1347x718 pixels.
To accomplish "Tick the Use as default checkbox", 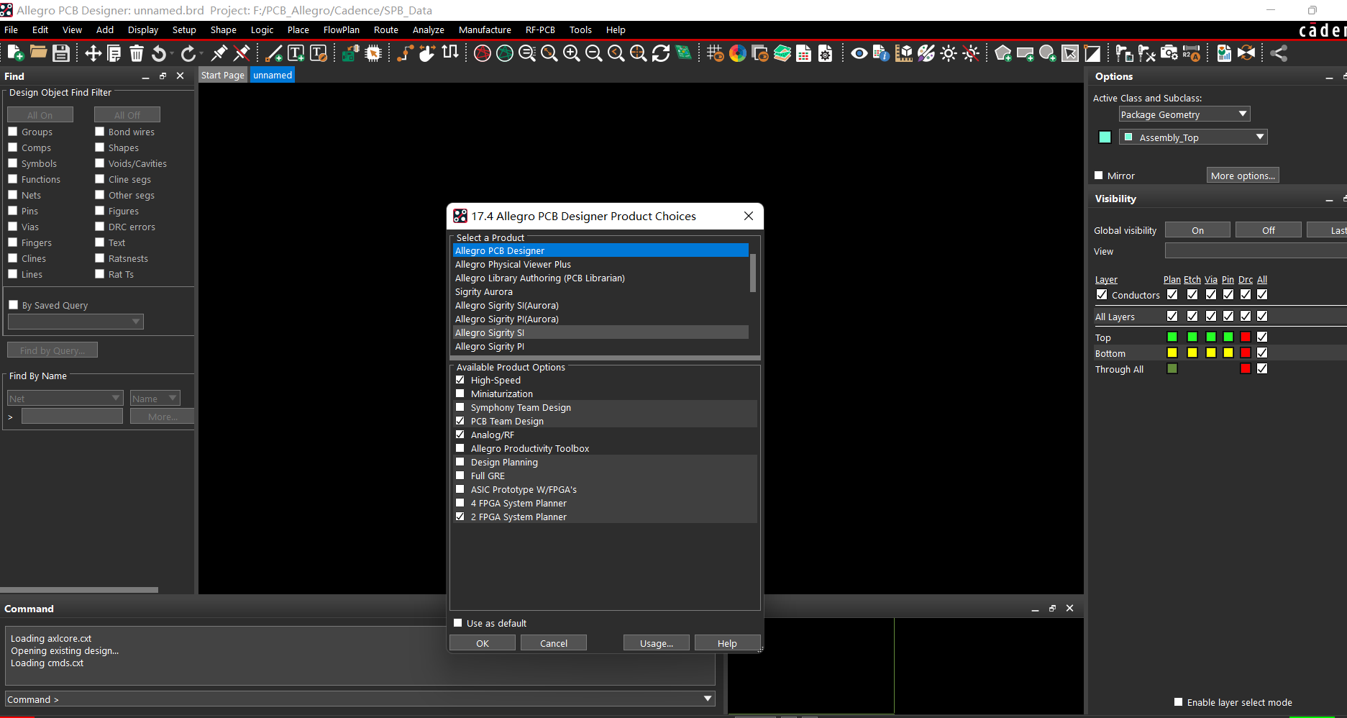I will coord(458,623).
